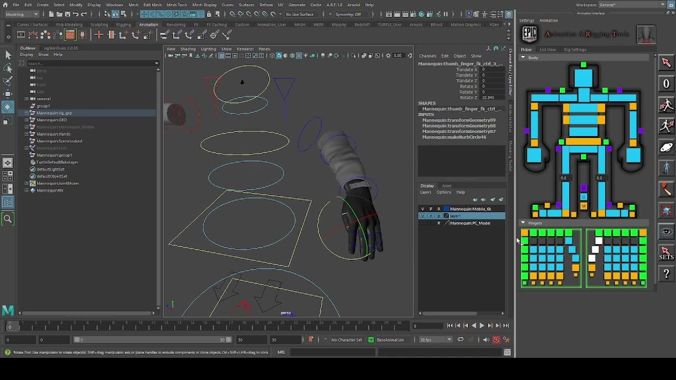Toggle visibility of layer1 in Layer Editor
The width and height of the screenshot is (676, 380).
422,215
